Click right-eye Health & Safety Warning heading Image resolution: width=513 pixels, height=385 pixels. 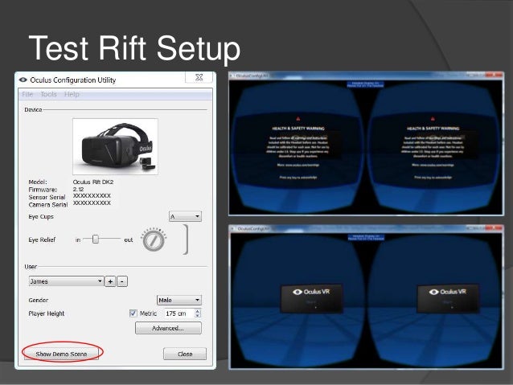433,129
